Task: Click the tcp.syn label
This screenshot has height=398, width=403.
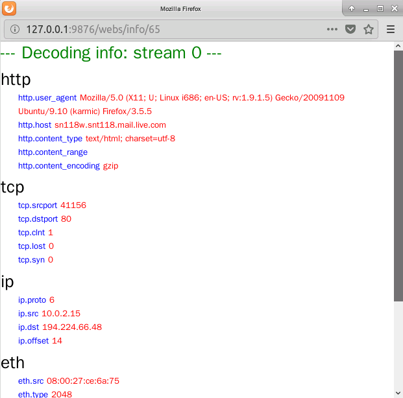Action: [31, 260]
